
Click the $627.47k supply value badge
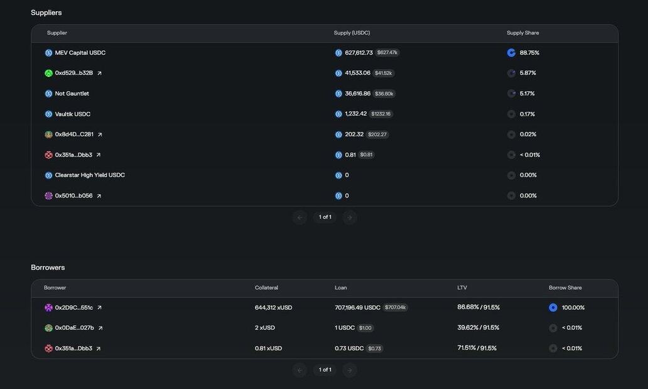(x=387, y=53)
